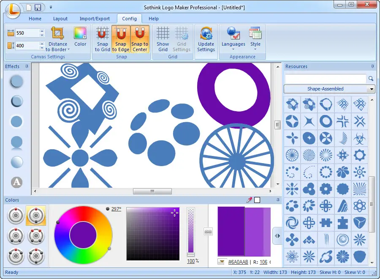
Task: Open the canvas Color picker icon
Action: pos(80,33)
